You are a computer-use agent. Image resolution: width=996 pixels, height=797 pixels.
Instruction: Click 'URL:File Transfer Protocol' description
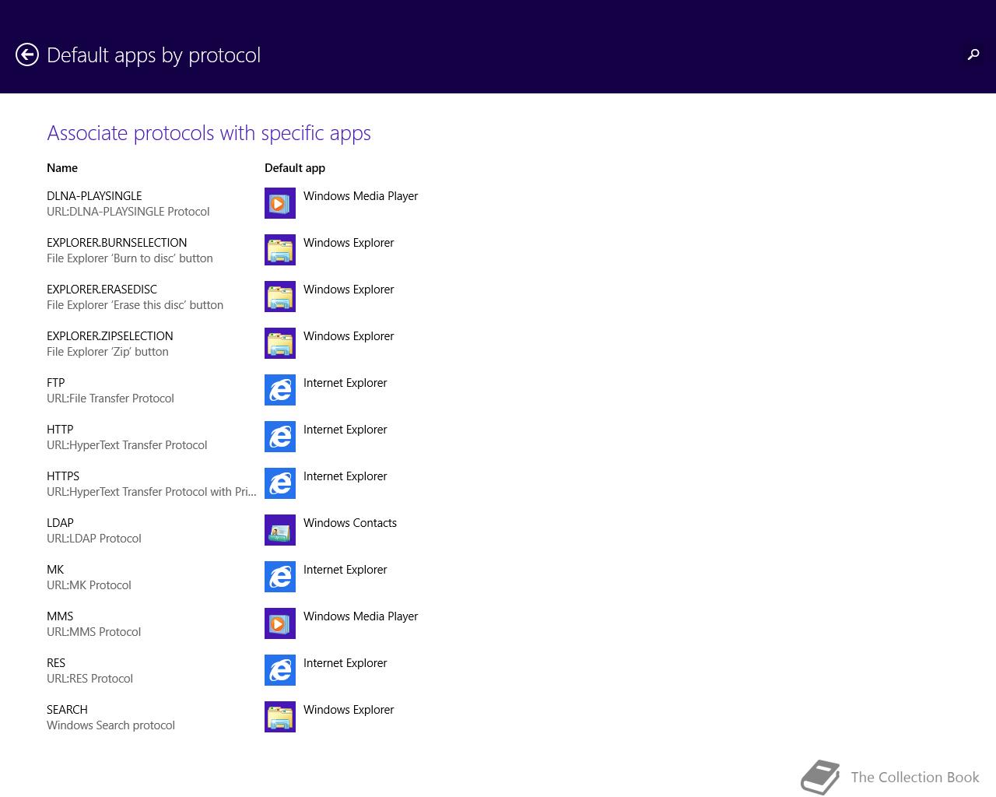[110, 398]
